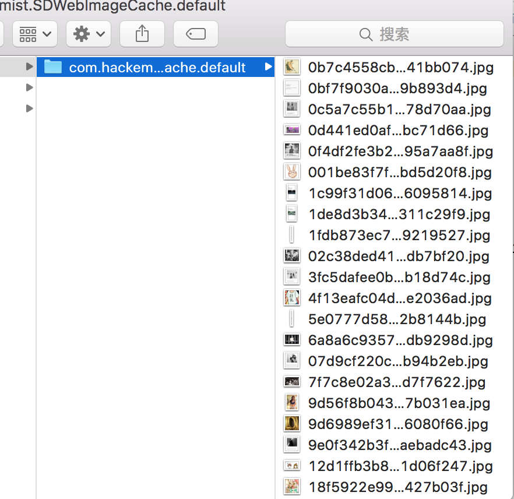Select file 0bf7f9030a...9b893d4.jpg
514x499 pixels.
[x=394, y=88]
